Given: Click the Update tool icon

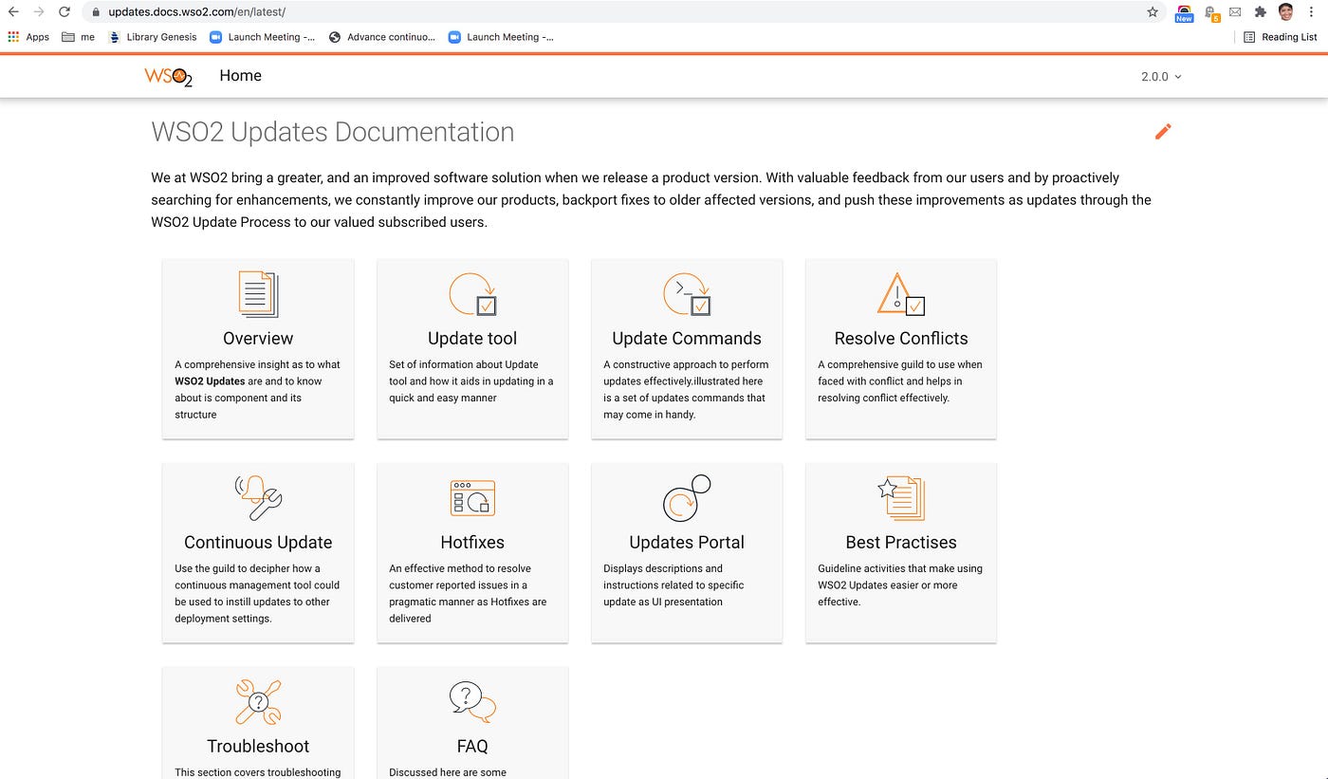Looking at the screenshot, I should [472, 294].
